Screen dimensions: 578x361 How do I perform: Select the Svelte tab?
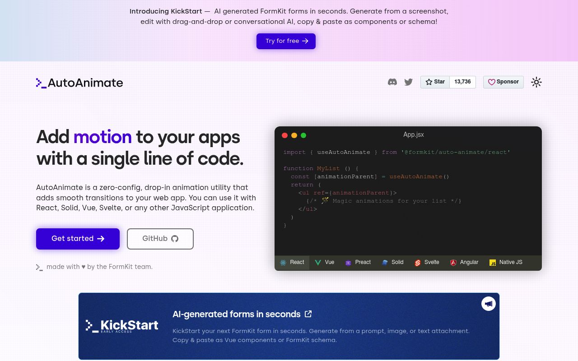coord(427,263)
